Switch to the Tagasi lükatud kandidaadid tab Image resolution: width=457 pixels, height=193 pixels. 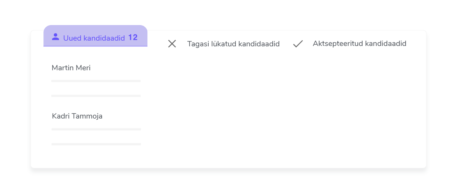224,44
